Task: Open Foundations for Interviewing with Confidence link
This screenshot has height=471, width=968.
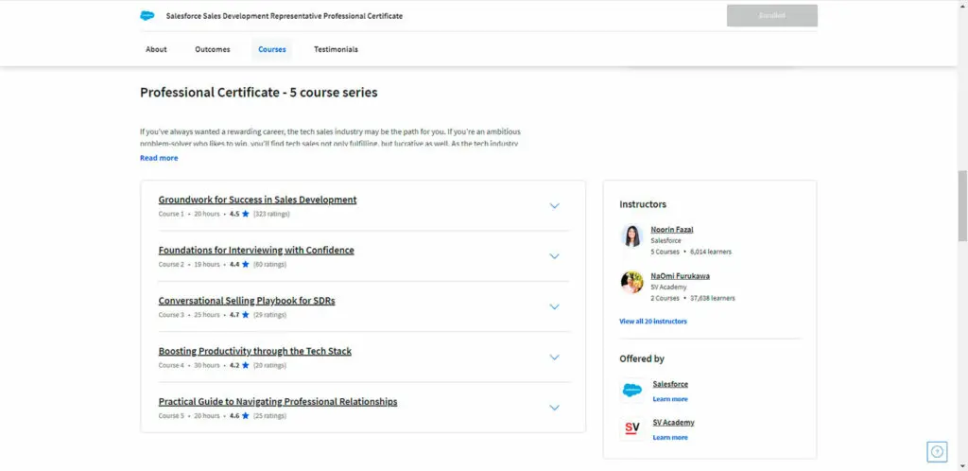Action: click(x=256, y=251)
